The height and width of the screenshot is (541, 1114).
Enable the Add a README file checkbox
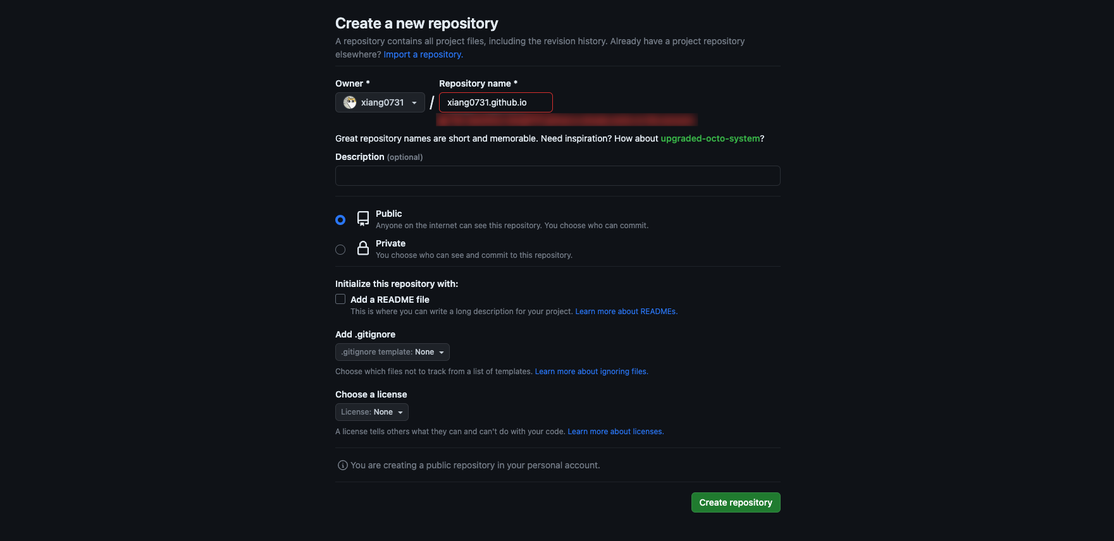pos(340,299)
